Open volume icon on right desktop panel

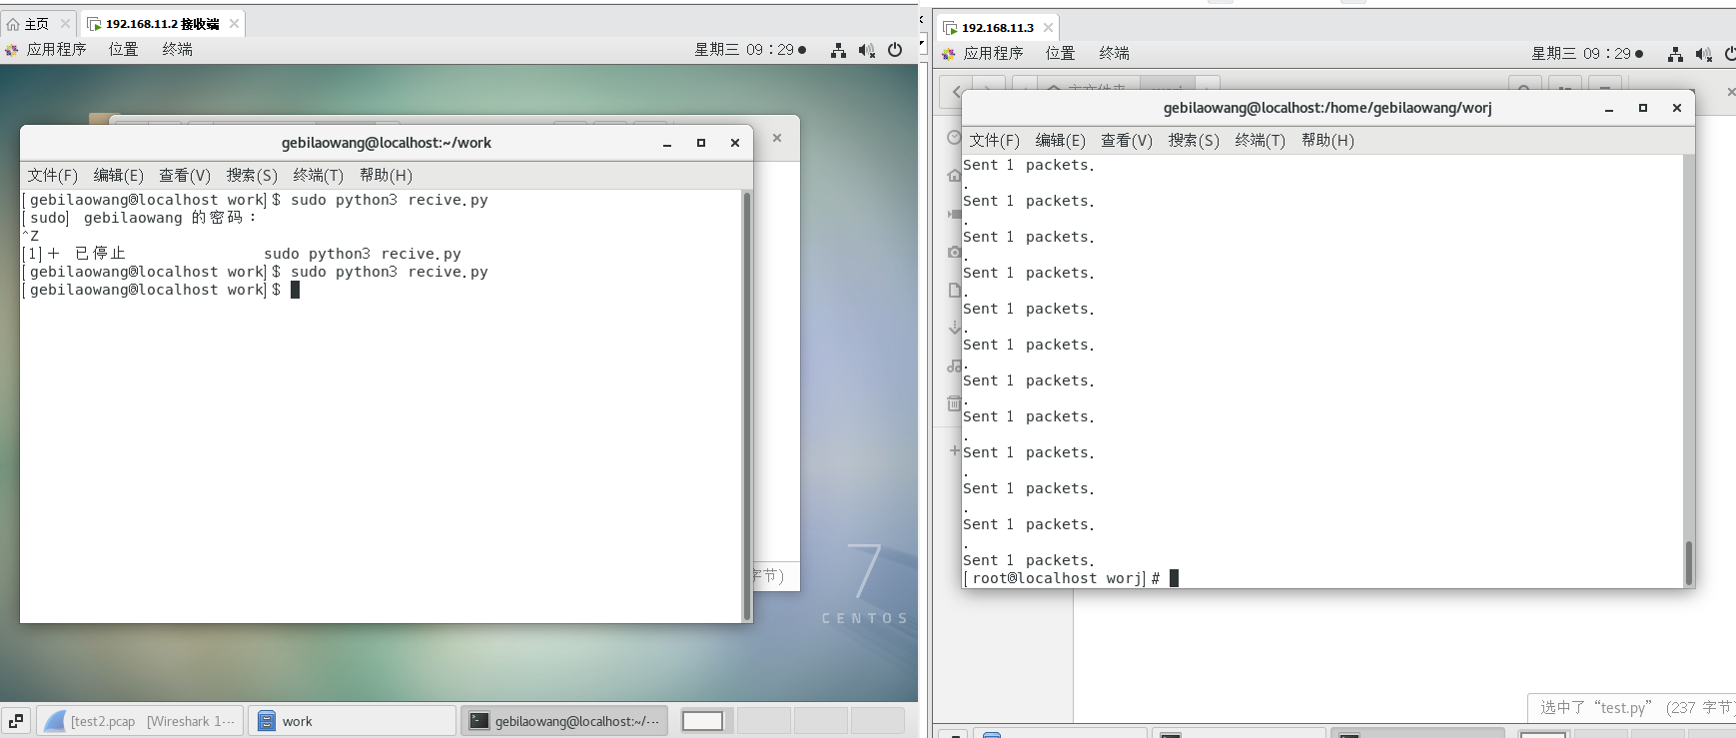pyautogui.click(x=1703, y=54)
